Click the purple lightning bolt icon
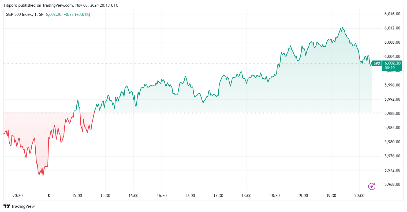The height and width of the screenshot is (212, 407). 372,186
